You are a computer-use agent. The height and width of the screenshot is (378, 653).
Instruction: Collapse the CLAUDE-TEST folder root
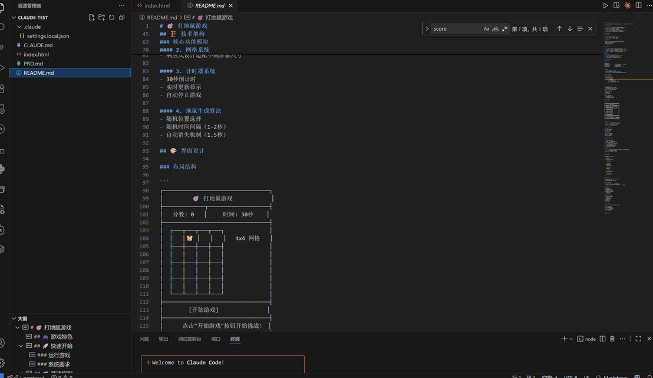(14, 18)
